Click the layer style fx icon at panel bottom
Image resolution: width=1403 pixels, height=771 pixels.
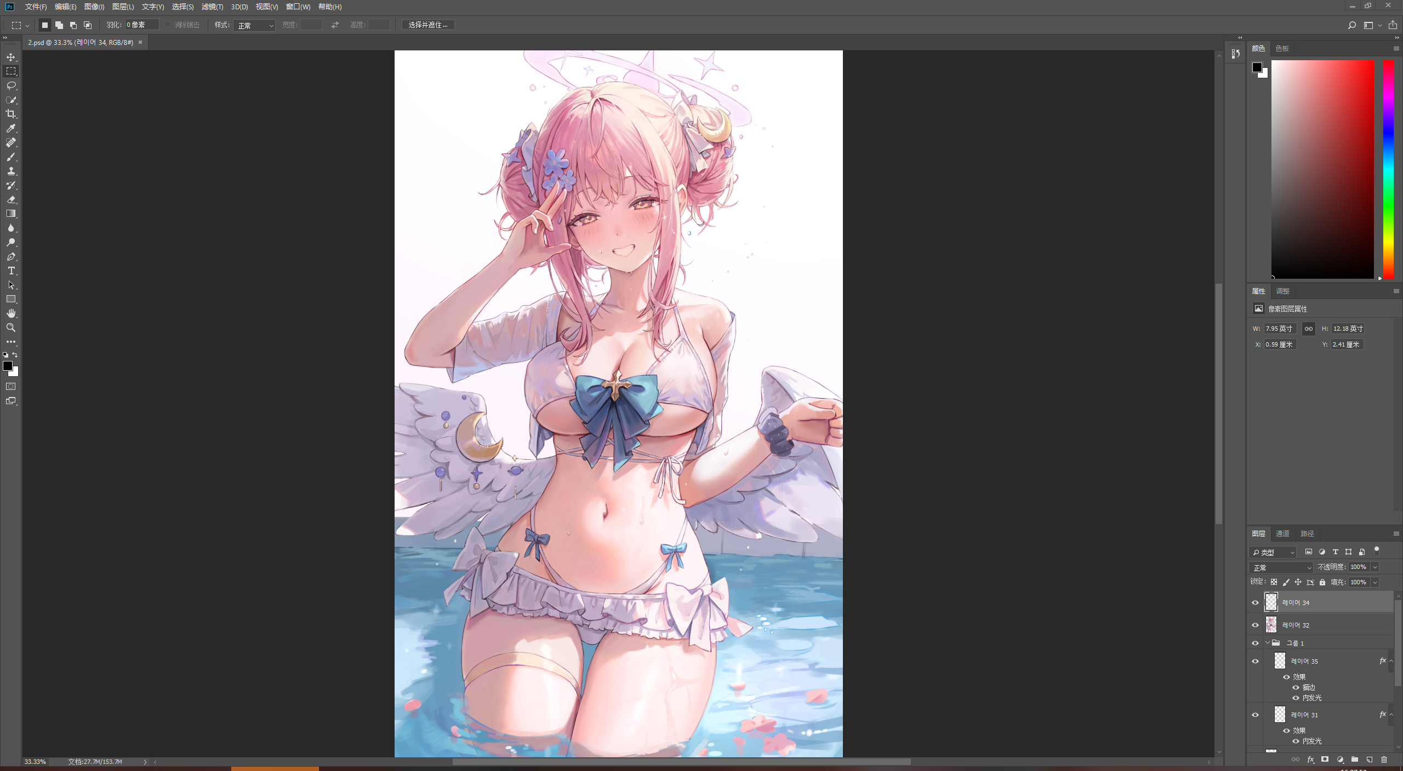1310,760
